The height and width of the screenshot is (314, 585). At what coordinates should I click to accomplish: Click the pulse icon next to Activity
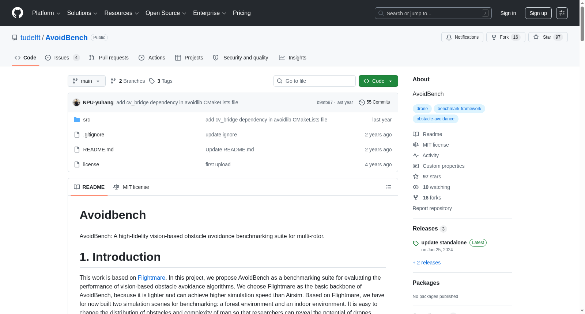click(x=416, y=155)
